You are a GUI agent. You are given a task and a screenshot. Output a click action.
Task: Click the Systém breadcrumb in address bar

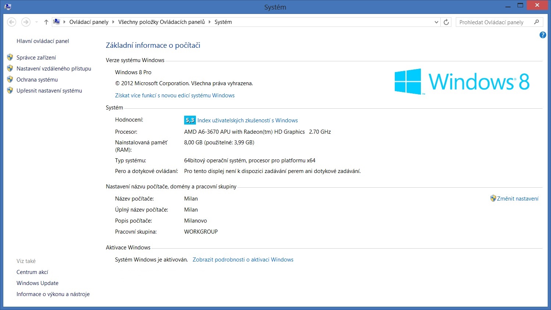click(223, 22)
